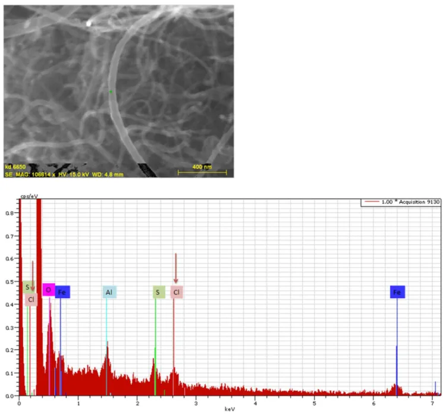The height and width of the screenshot is (417, 443).
Task: Select the Al element label
Action: tap(109, 292)
